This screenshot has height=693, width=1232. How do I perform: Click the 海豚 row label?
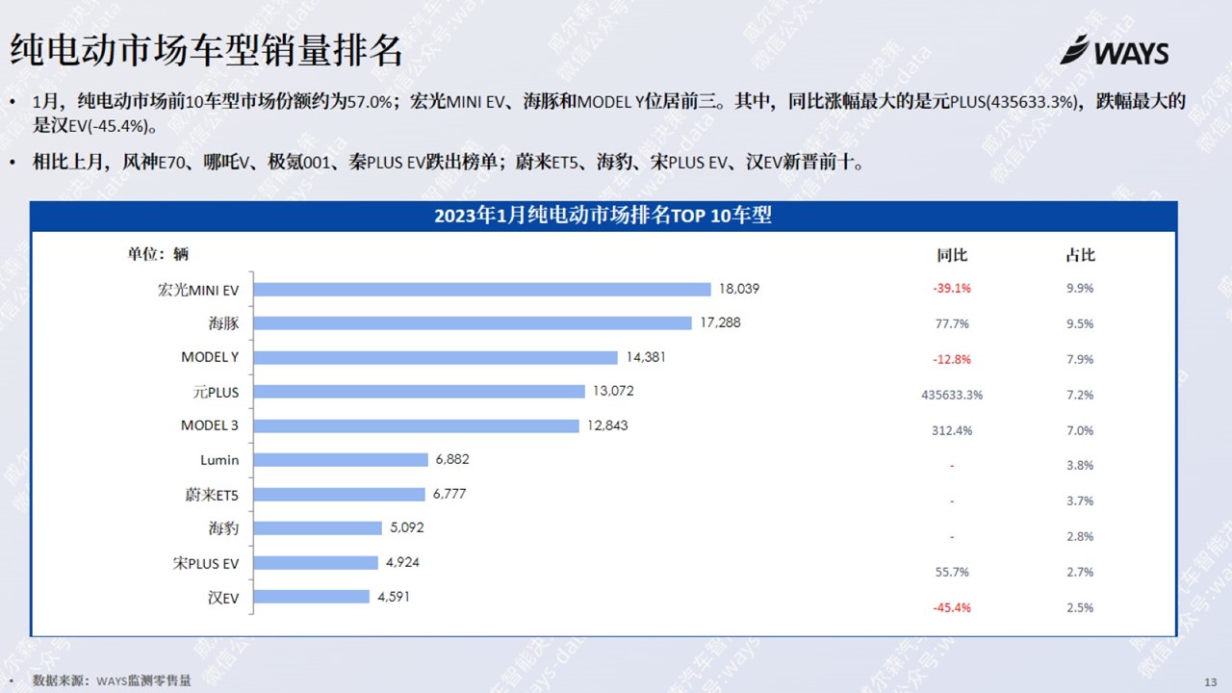pyautogui.click(x=223, y=323)
